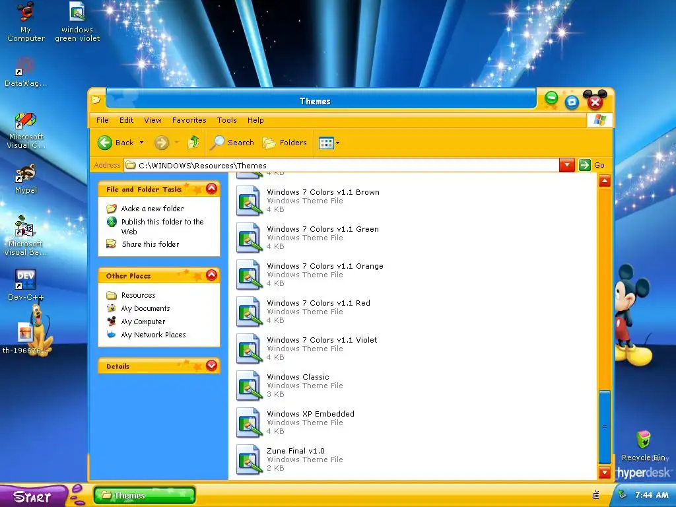The width and height of the screenshot is (676, 507).
Task: Select Windows 7 Colors v1.1 Red file icon
Action: coord(249,312)
